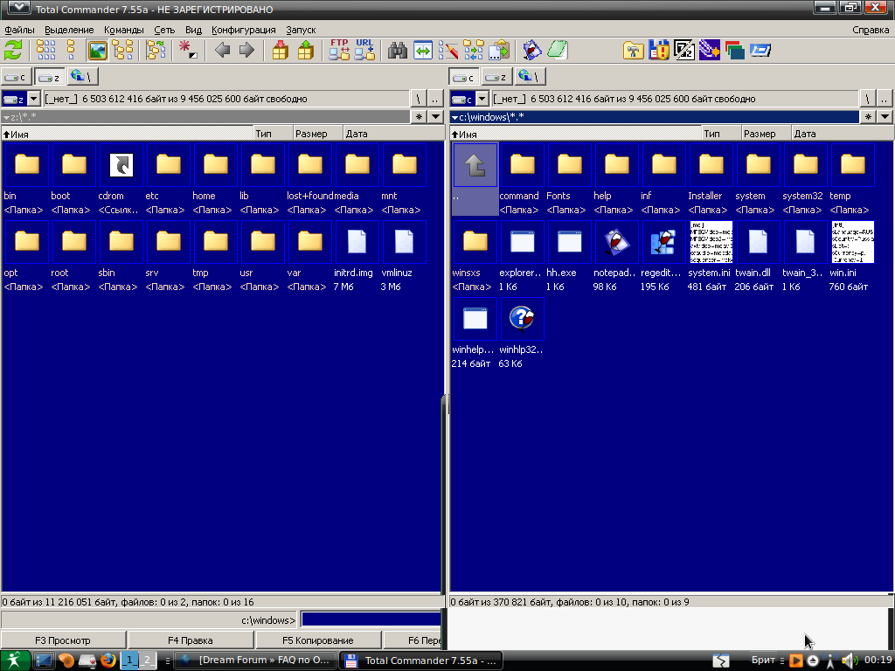Image resolution: width=895 pixels, height=671 pixels.
Task: Switch to brief file names view icon
Action: [45, 50]
